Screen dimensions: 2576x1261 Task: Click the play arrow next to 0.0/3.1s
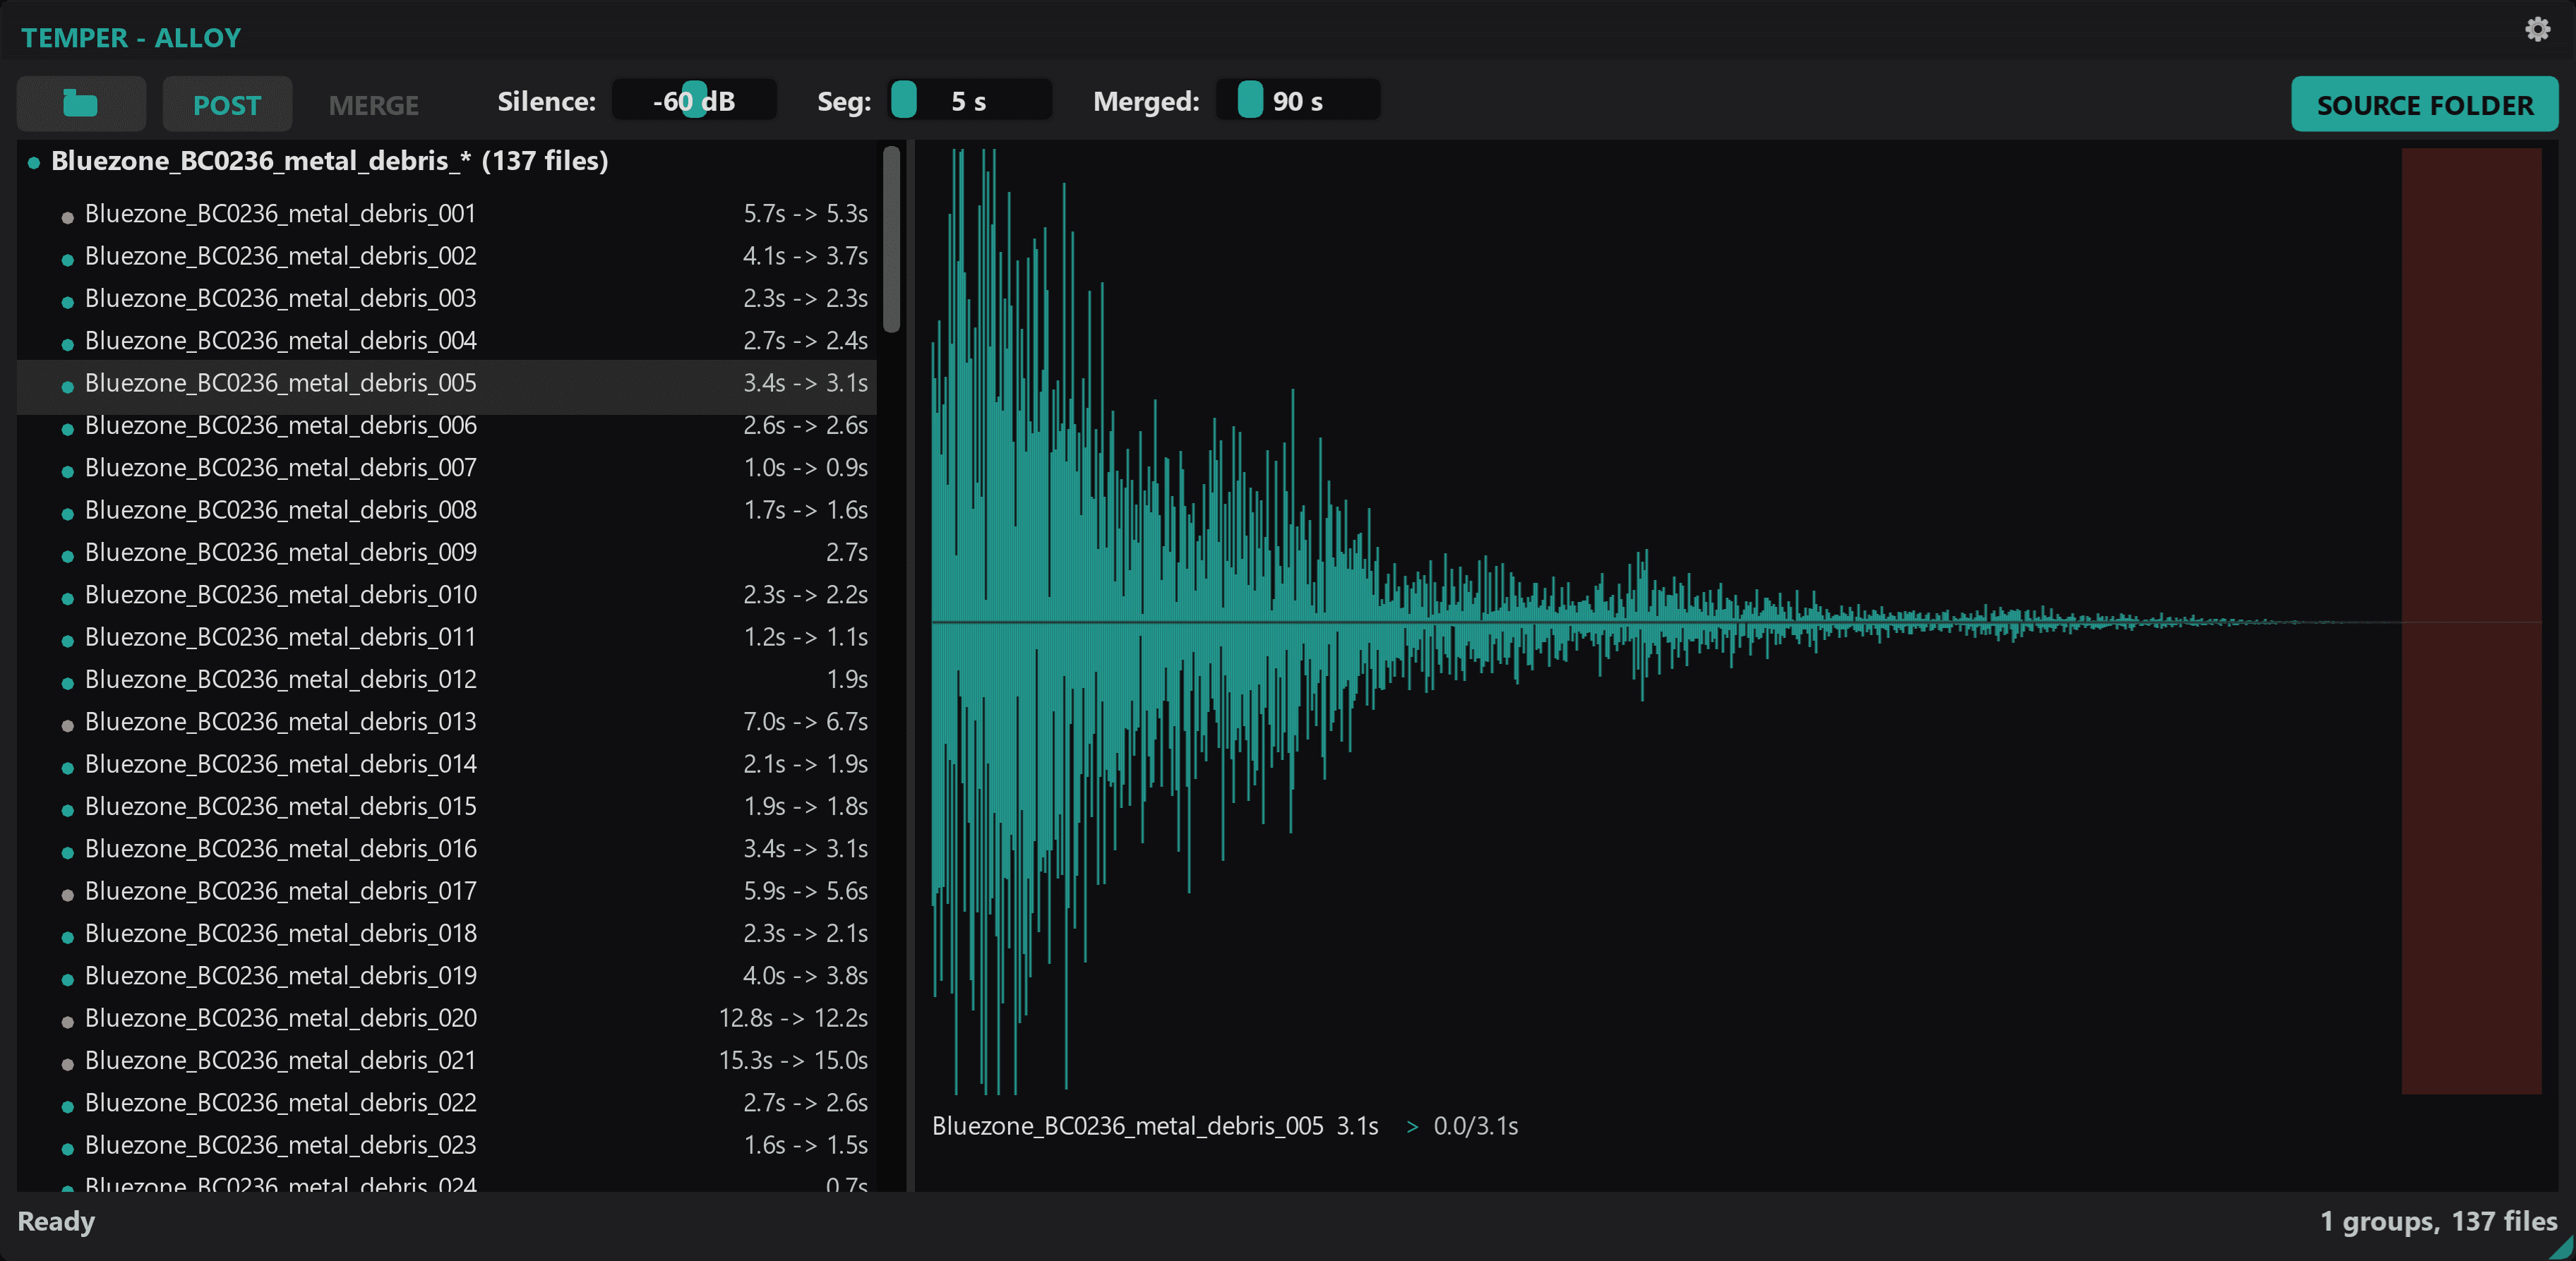pos(1412,1126)
